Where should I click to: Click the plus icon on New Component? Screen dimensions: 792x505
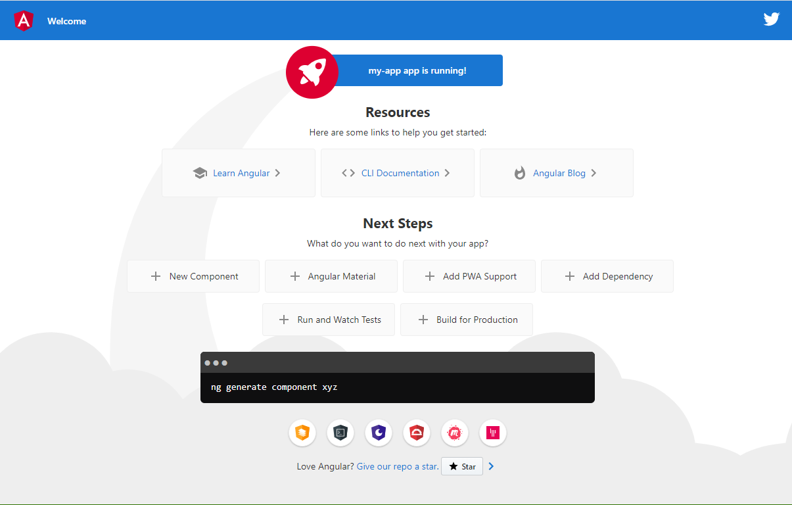click(156, 276)
